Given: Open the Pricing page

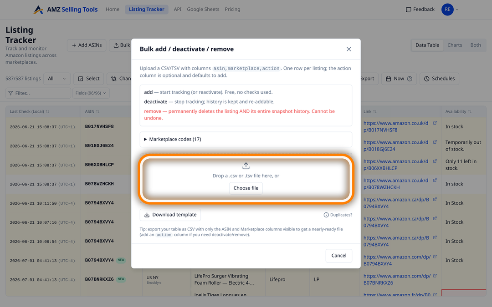Looking at the screenshot, I should [232, 10].
